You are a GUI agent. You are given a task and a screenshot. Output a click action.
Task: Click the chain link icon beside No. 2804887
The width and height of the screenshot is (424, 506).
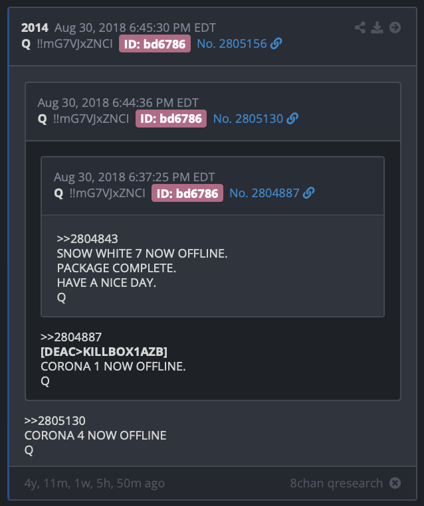309,193
